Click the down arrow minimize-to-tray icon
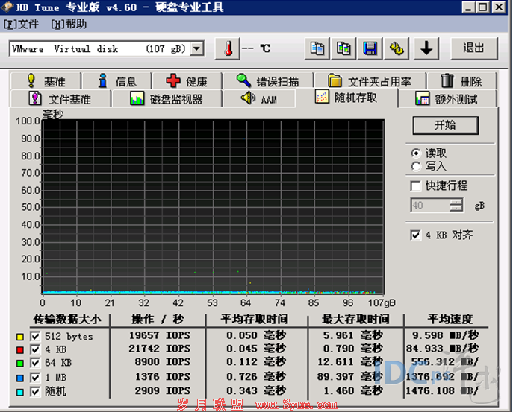This screenshot has height=412, width=513. 426,48
